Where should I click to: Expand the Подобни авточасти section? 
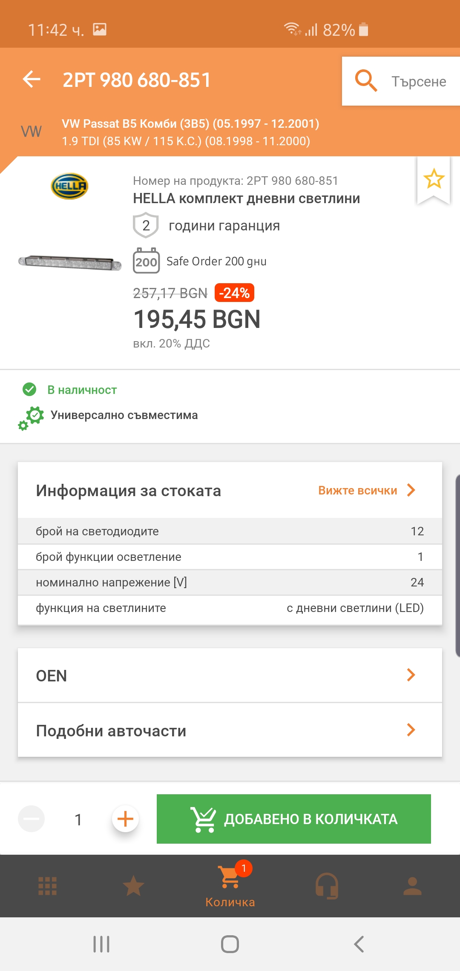[x=230, y=730]
